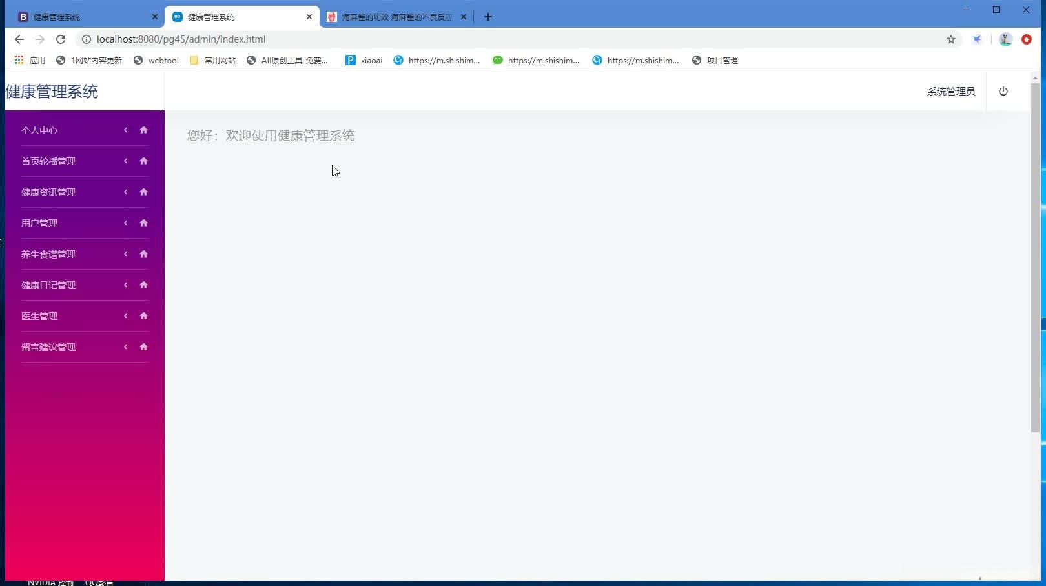Click the page refresh button
The height and width of the screenshot is (586, 1046).
(x=61, y=39)
